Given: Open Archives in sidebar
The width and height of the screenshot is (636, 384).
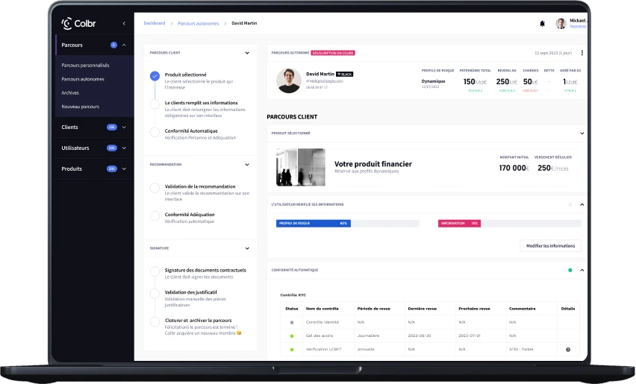Looking at the screenshot, I should (70, 92).
